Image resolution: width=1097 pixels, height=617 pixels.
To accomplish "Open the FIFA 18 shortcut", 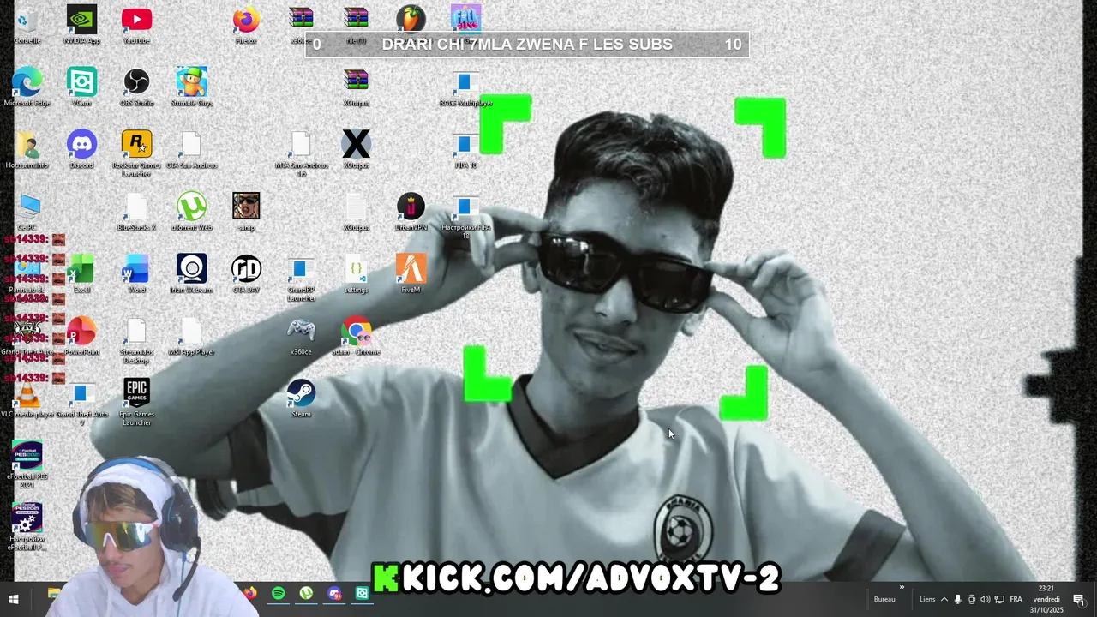I will (465, 151).
